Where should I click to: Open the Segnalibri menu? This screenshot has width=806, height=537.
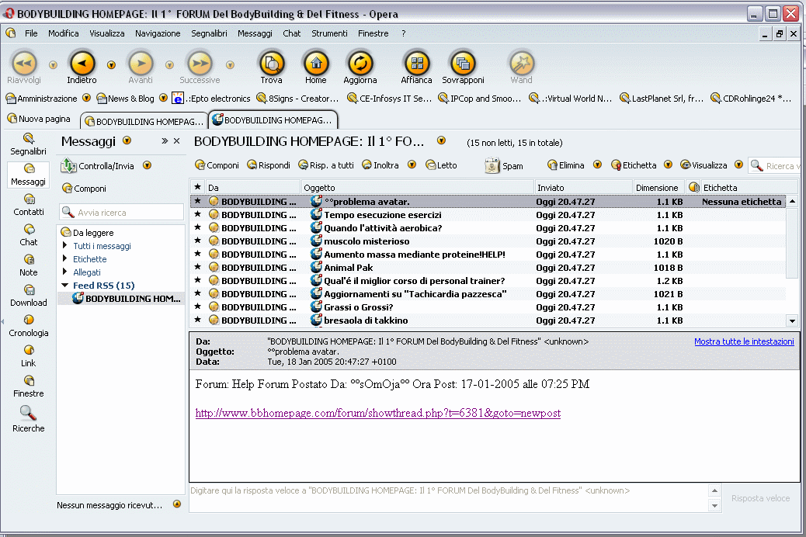pyautogui.click(x=209, y=33)
